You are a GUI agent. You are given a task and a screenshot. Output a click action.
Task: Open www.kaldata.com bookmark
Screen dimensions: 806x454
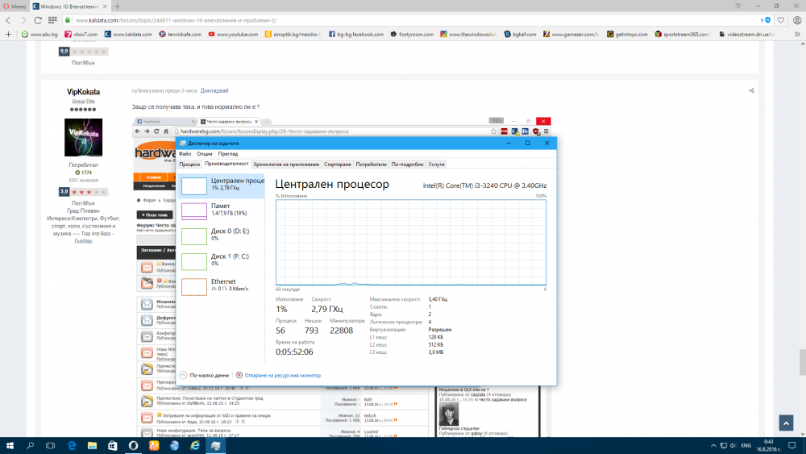click(x=128, y=34)
